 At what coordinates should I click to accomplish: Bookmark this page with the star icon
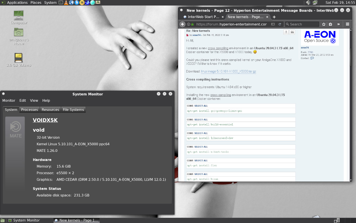[x=324, y=24]
